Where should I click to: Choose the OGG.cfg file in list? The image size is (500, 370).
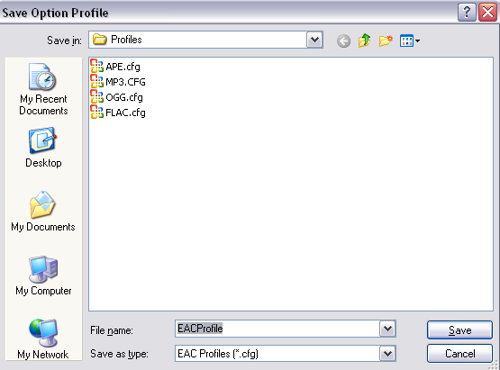click(x=116, y=97)
